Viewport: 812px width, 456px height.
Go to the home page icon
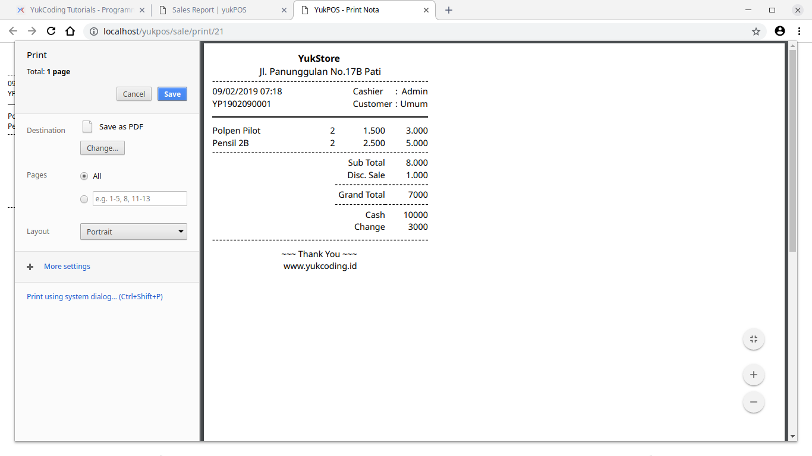[x=70, y=31]
